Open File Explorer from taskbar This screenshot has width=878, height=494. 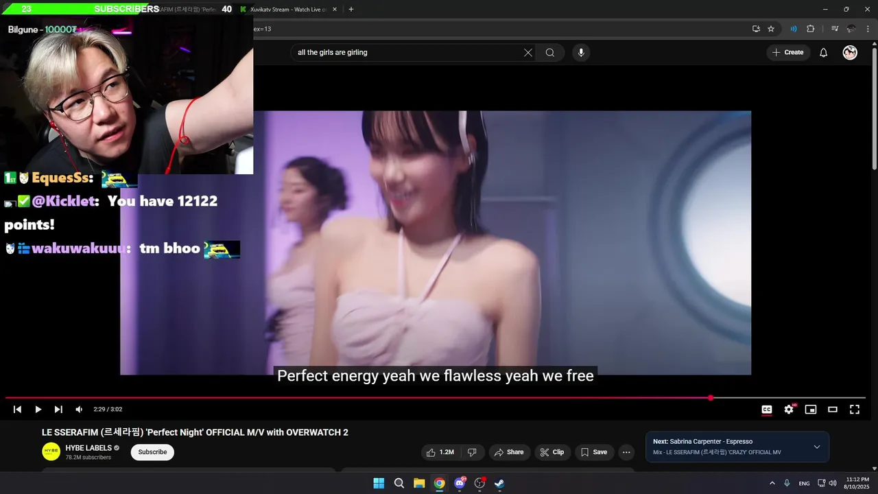419,483
